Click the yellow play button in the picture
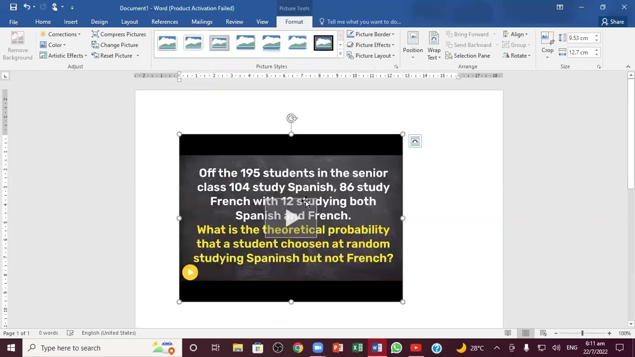Image resolution: width=635 pixels, height=357 pixels. [x=190, y=272]
